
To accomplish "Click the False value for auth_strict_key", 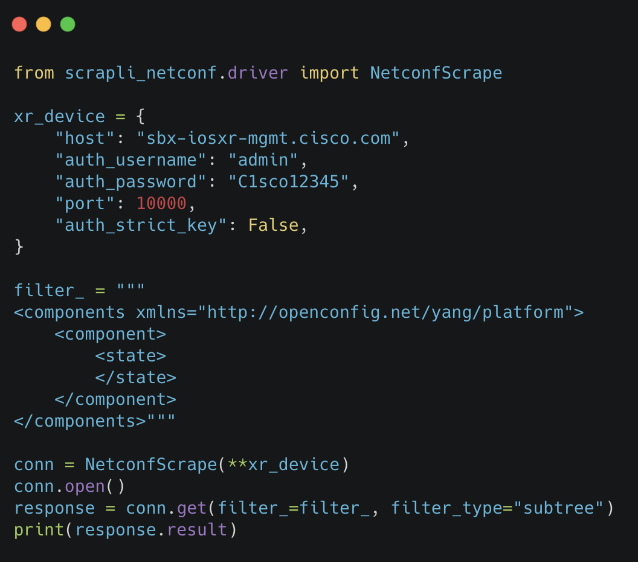I will (x=273, y=225).
